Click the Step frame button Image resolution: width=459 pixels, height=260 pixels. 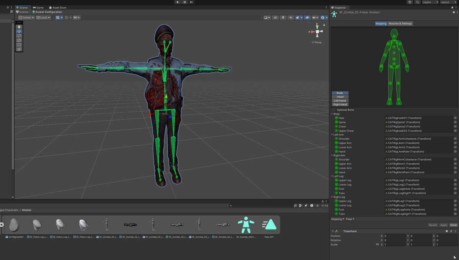191,2
